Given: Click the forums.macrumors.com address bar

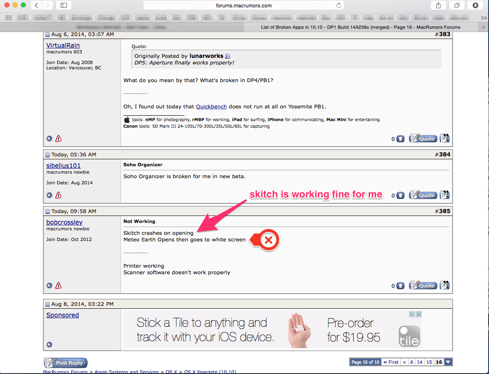Looking at the screenshot, I should (243, 5).
